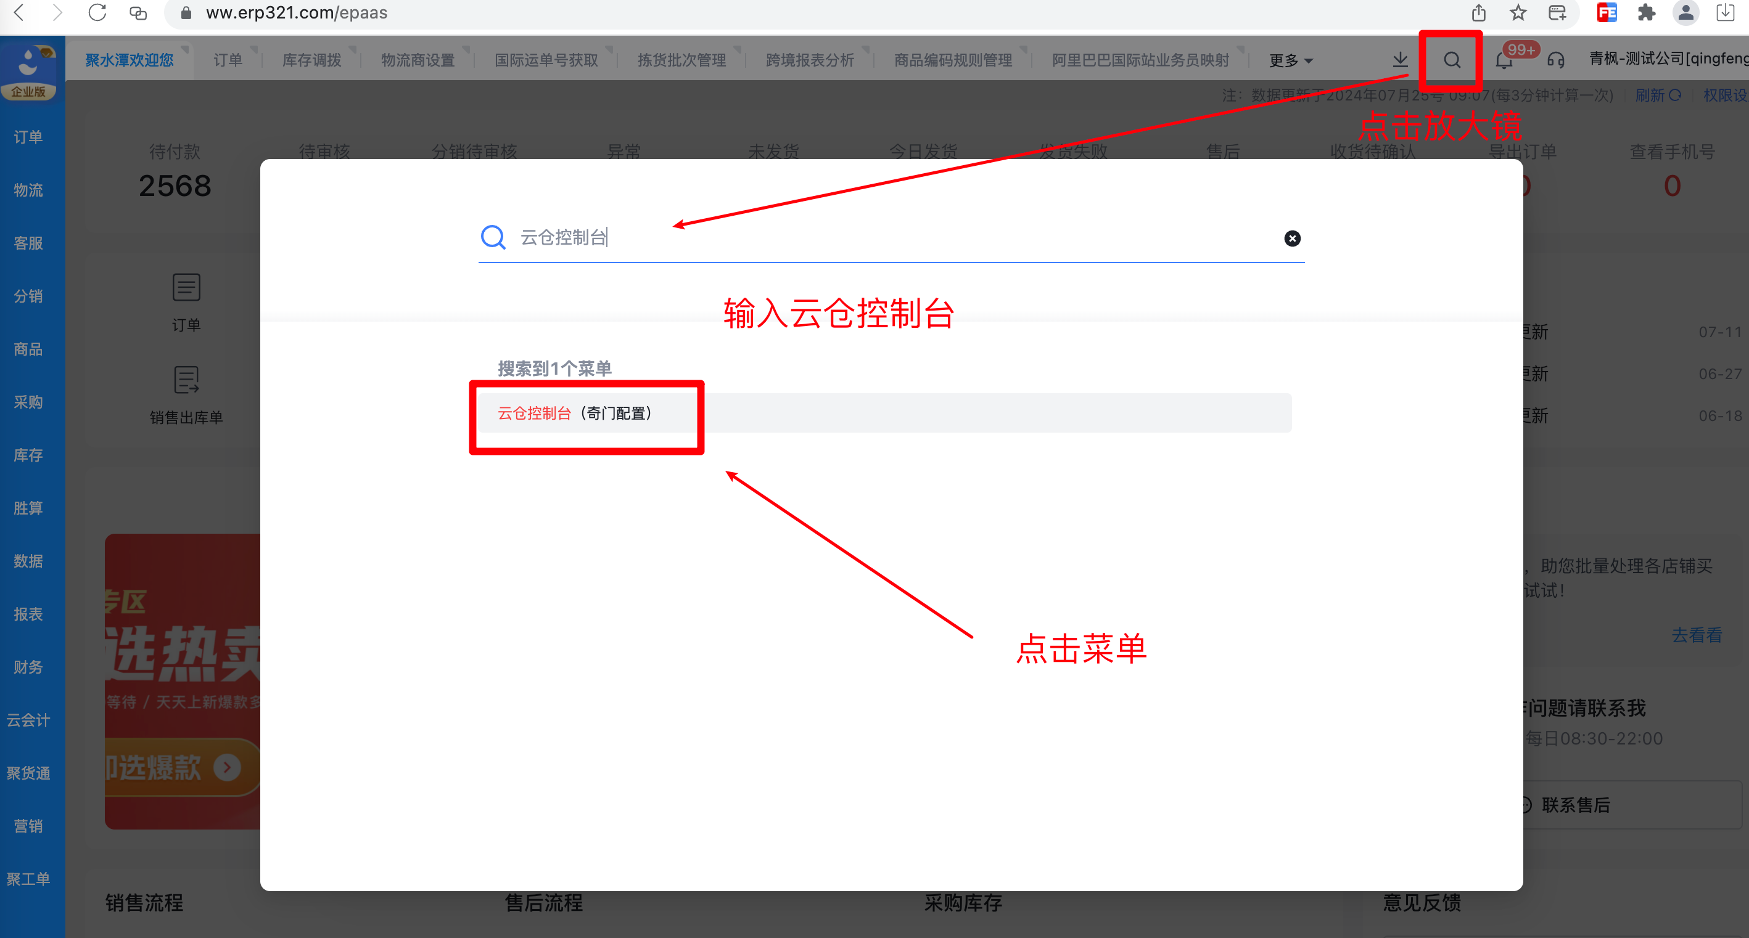
Task: Open 财务 in the left sidebar
Action: tap(28, 666)
